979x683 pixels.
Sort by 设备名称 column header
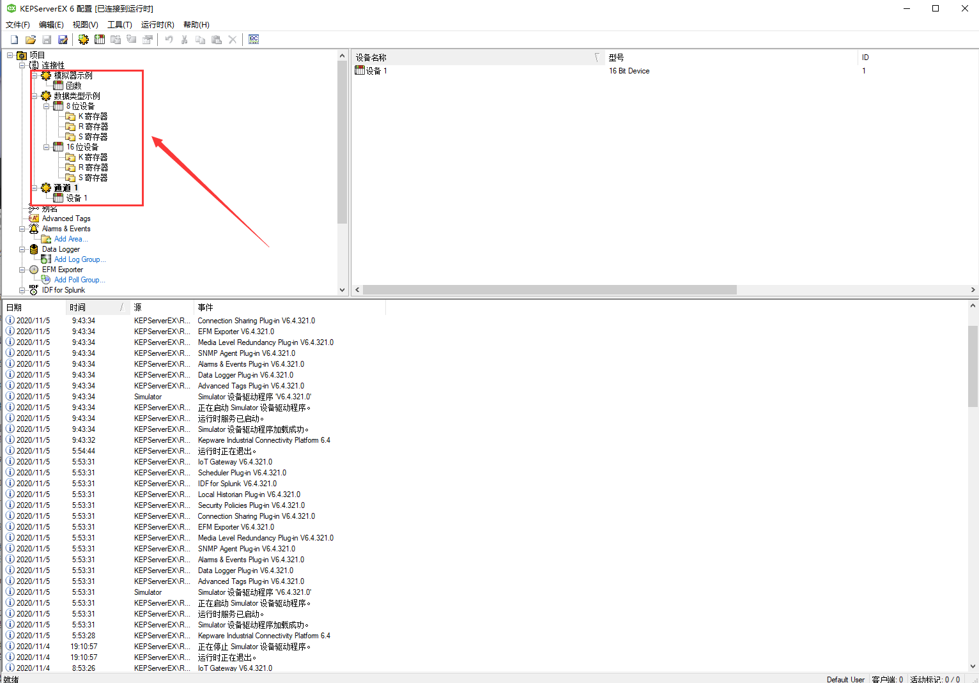[x=478, y=58]
